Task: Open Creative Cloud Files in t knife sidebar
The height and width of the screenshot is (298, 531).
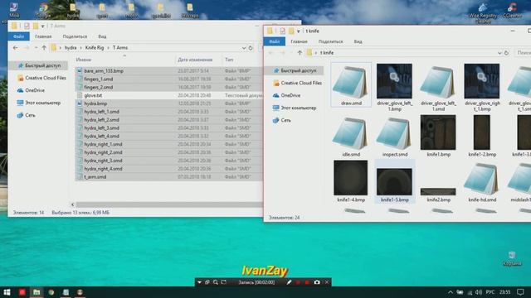Action: pos(298,83)
